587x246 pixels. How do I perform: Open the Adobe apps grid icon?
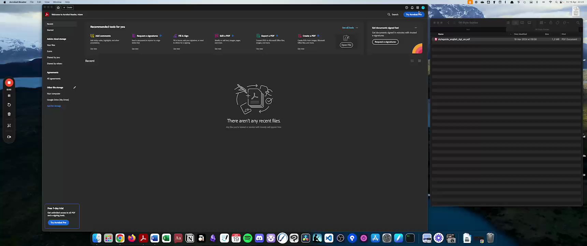click(x=417, y=8)
